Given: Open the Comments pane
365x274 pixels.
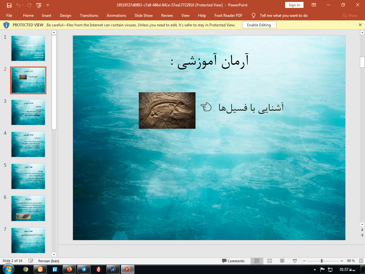Looking at the screenshot, I should (x=234, y=261).
